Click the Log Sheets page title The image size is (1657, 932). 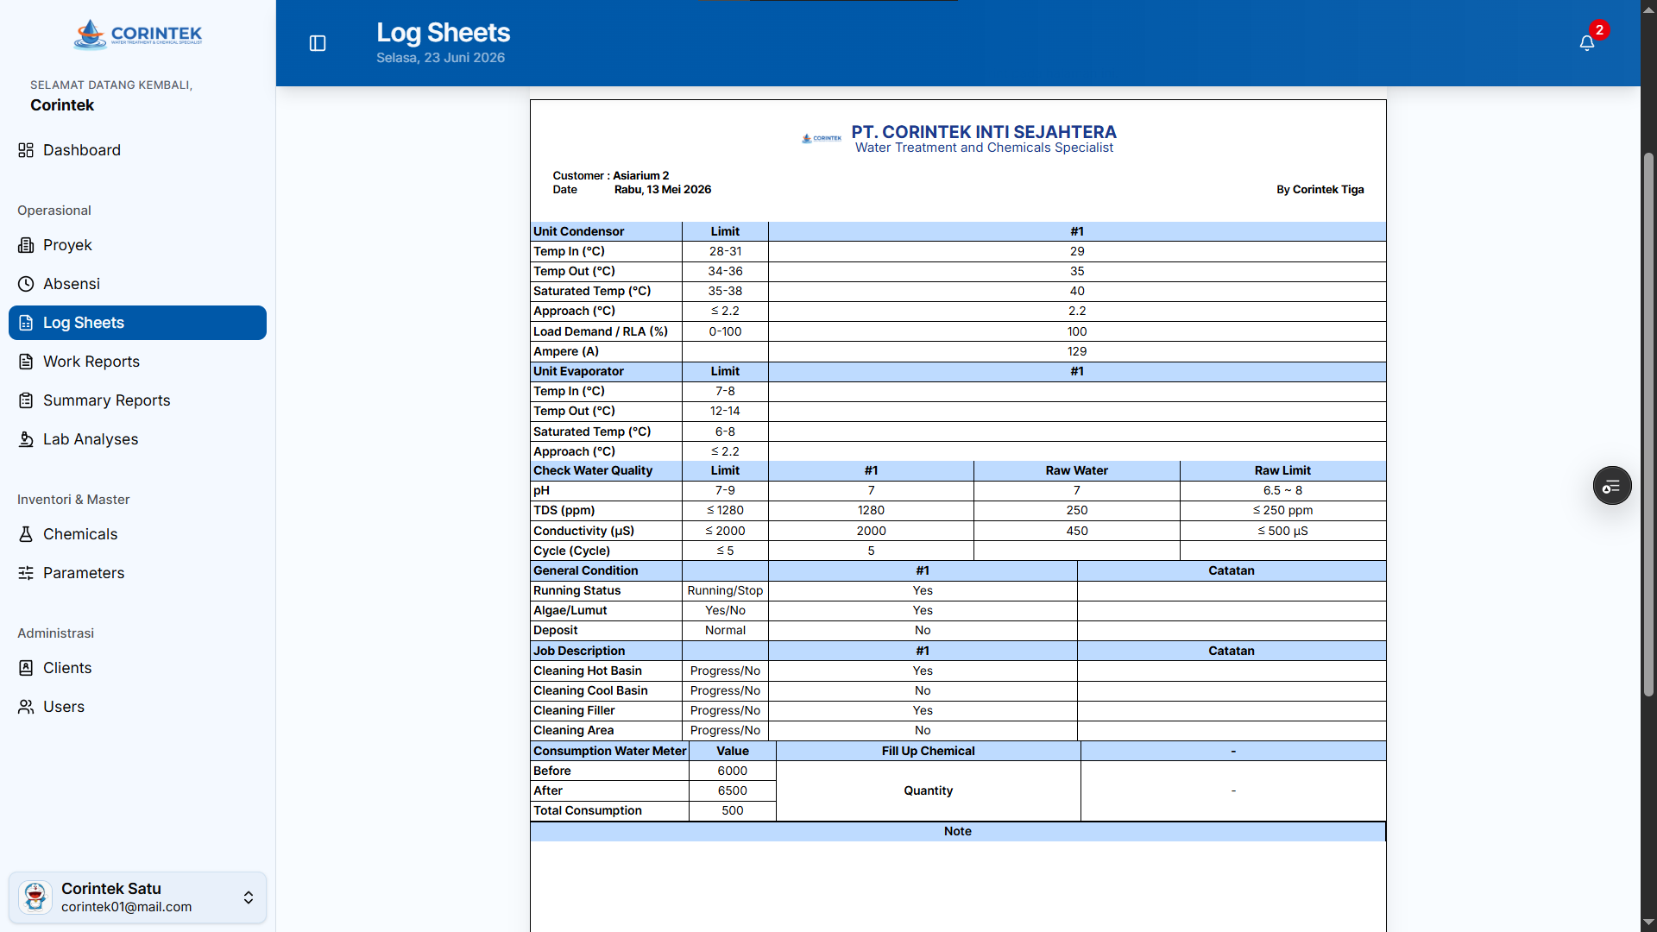(444, 33)
